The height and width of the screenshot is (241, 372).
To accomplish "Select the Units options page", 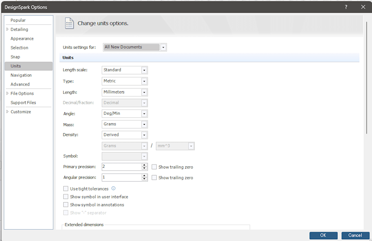I will tap(28, 66).
